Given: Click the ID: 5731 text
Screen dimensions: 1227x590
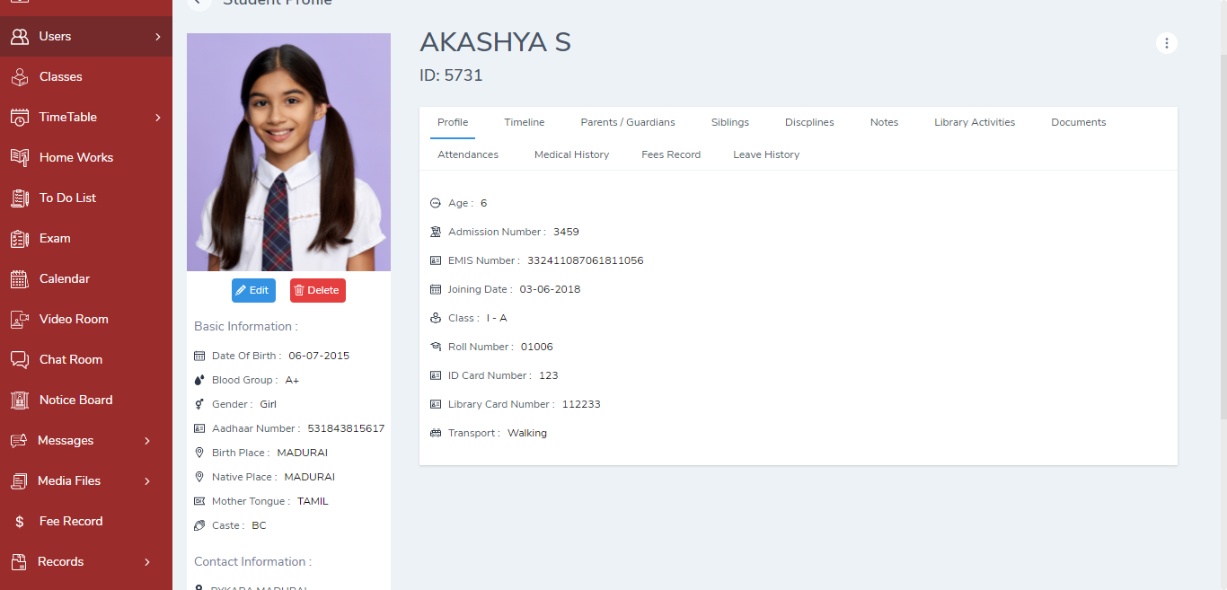Looking at the screenshot, I should pos(451,76).
